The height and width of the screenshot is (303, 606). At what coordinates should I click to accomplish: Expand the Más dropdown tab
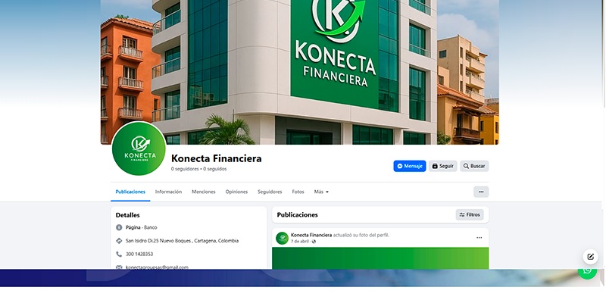(x=321, y=192)
